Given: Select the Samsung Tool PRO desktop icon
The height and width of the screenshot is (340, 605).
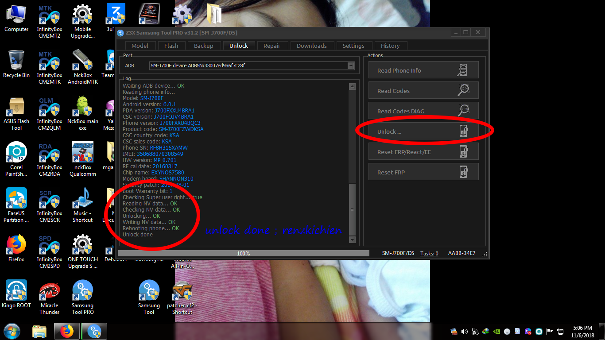Looking at the screenshot, I should (x=83, y=297).
